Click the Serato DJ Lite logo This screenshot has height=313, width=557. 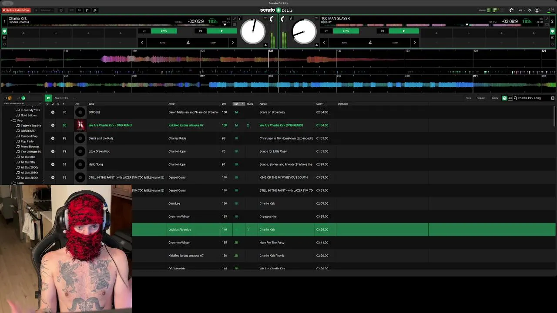click(x=276, y=10)
